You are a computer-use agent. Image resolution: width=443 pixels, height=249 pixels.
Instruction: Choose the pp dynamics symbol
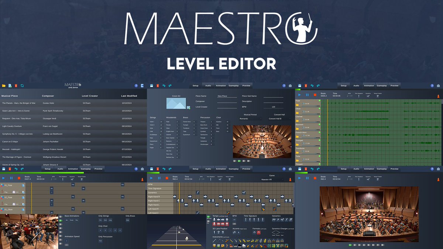coord(274,220)
